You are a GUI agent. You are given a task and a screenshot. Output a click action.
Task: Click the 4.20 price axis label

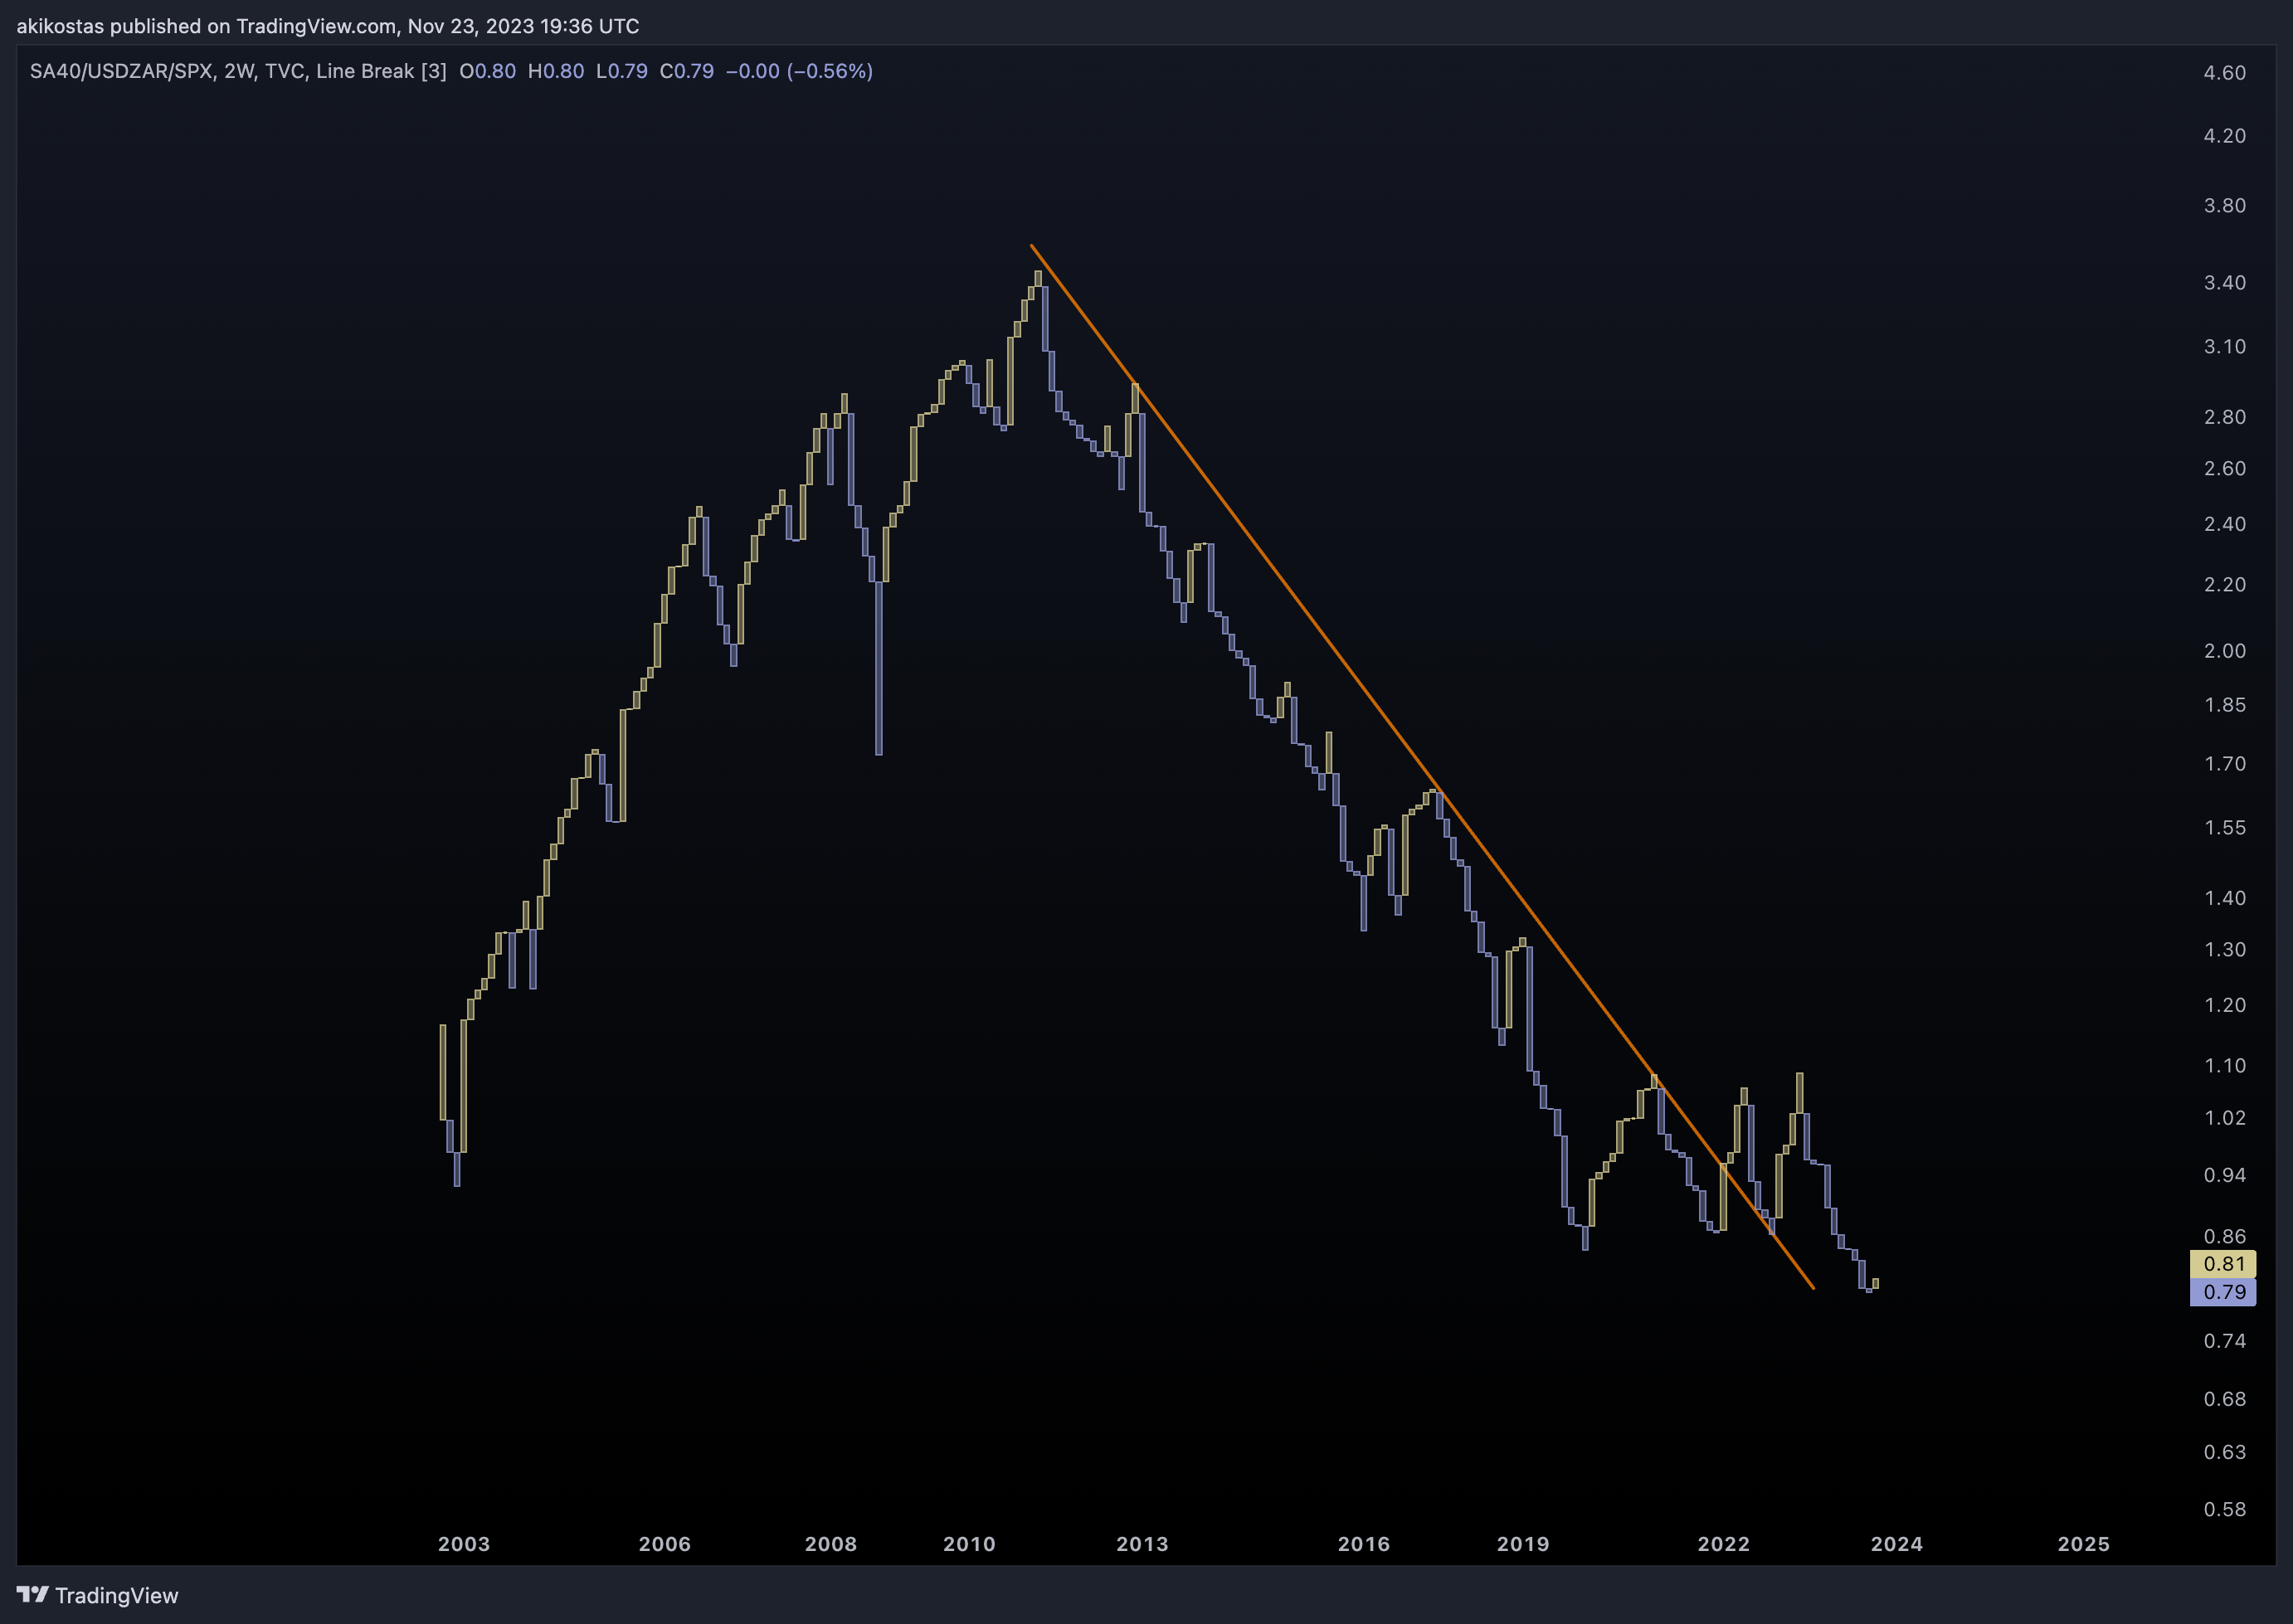pyautogui.click(x=2225, y=136)
